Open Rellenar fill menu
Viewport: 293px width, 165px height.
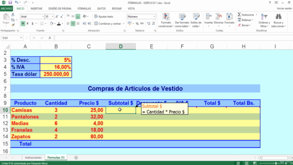pos(245,20)
